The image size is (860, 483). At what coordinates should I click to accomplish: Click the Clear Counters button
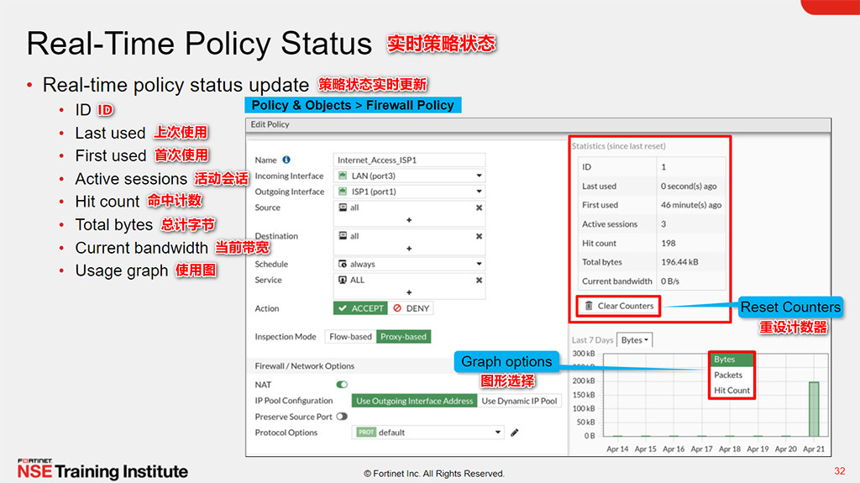point(619,306)
